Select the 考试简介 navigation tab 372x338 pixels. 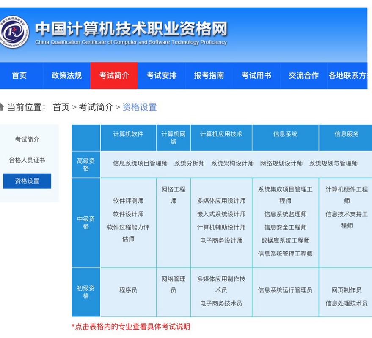pos(114,75)
